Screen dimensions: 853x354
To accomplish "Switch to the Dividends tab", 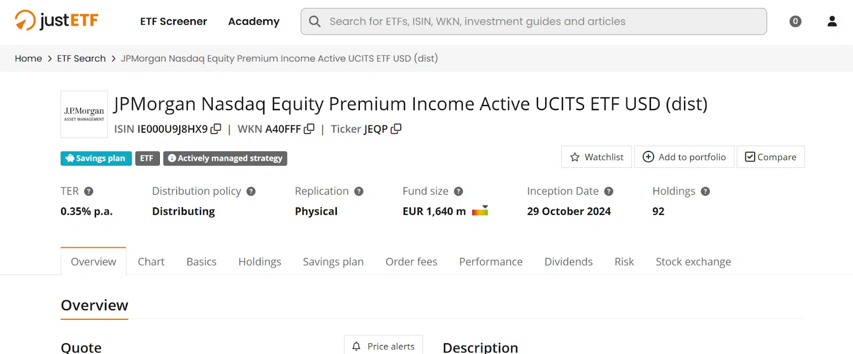I will [x=568, y=262].
